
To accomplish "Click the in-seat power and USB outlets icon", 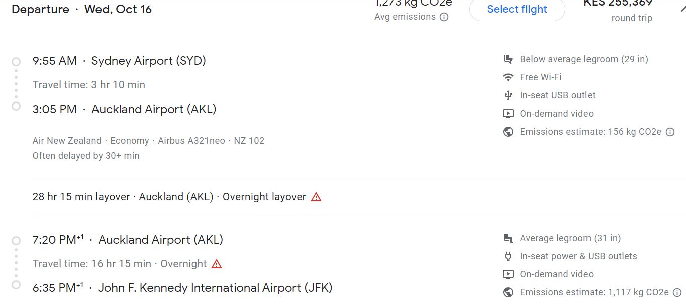I will 508,256.
